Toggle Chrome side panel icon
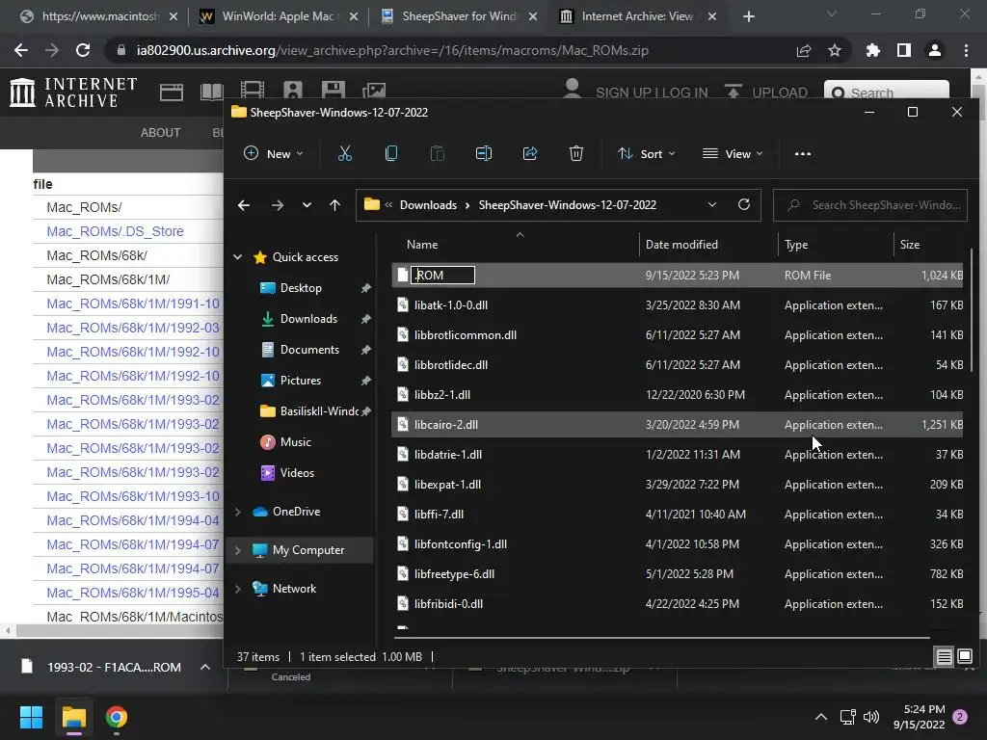 (904, 50)
